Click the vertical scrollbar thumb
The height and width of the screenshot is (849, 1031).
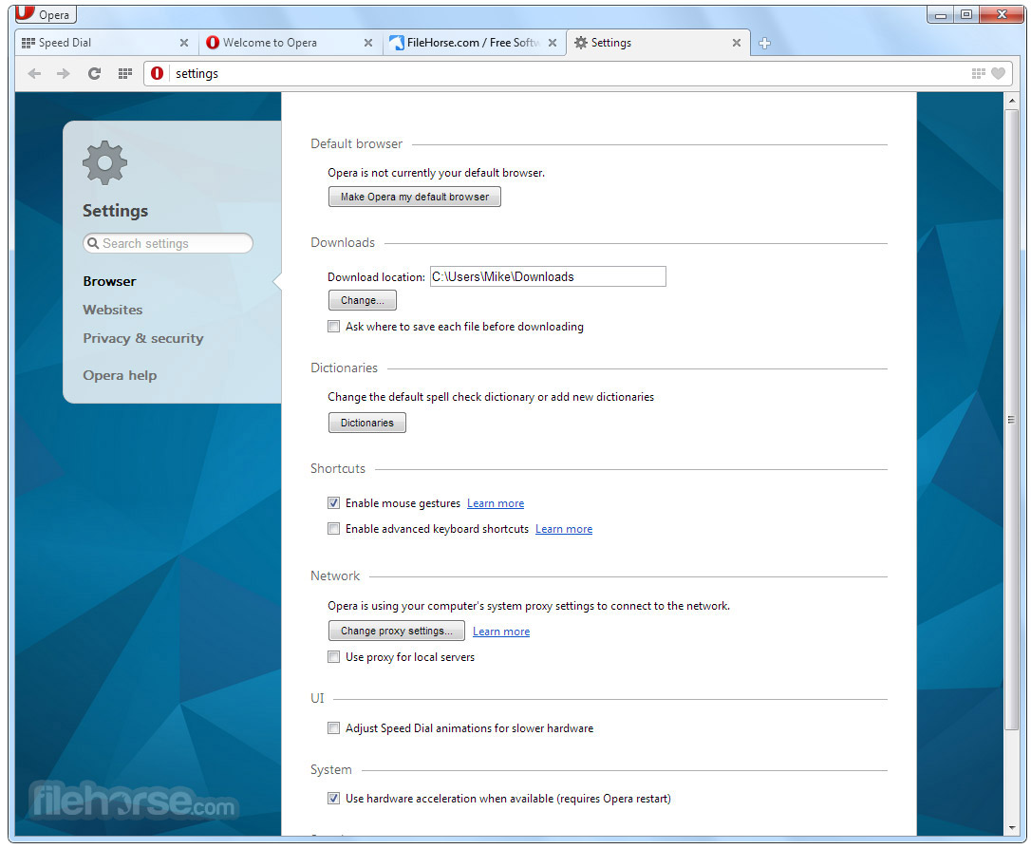coord(1012,420)
